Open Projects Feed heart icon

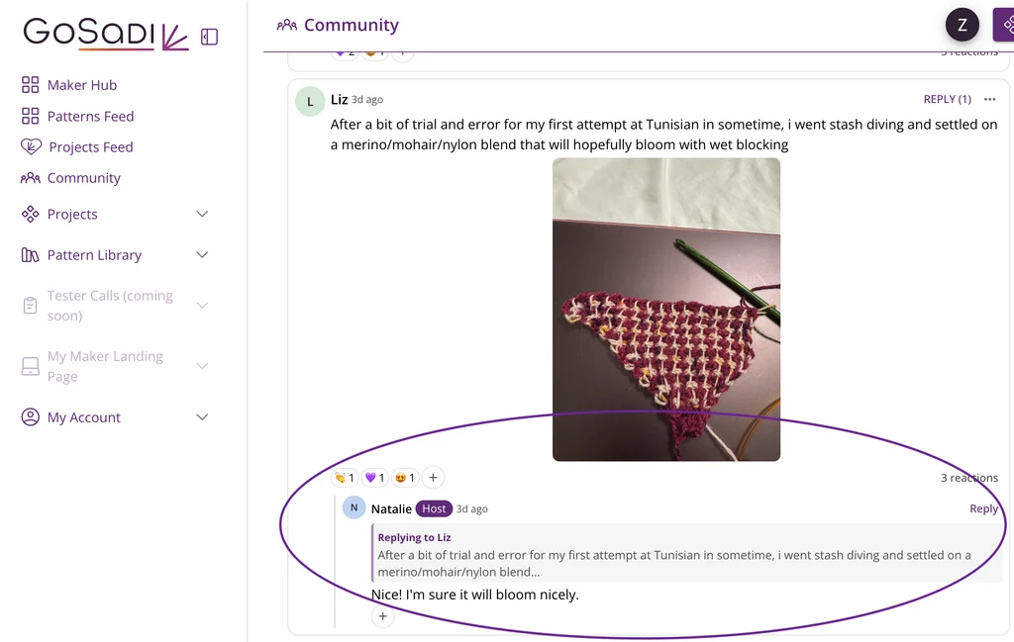coord(31,146)
